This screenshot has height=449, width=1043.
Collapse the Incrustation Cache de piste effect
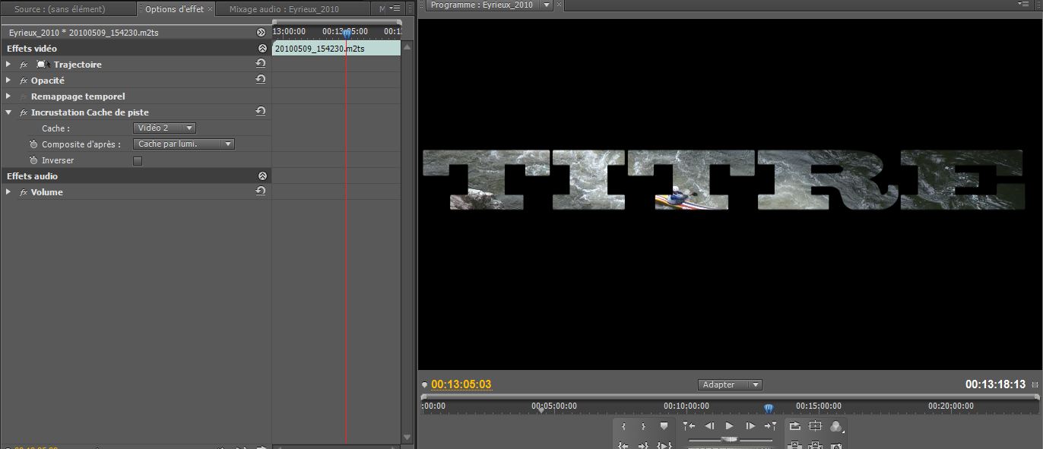(x=8, y=112)
